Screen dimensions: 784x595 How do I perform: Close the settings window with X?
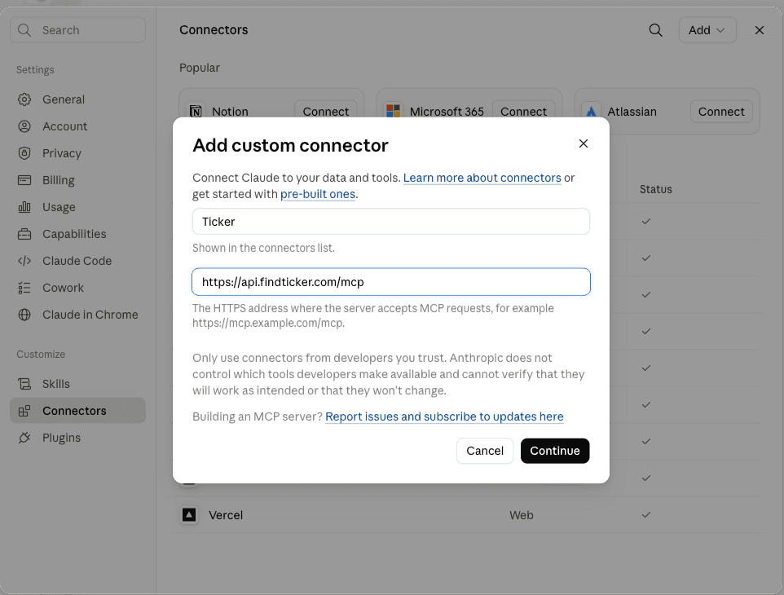point(759,30)
